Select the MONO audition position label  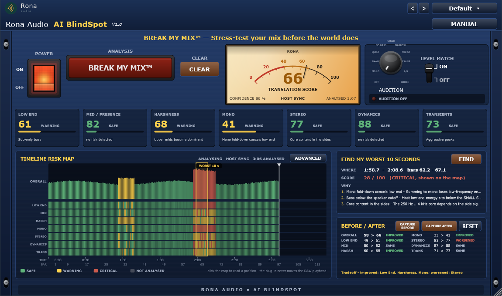(375, 71)
